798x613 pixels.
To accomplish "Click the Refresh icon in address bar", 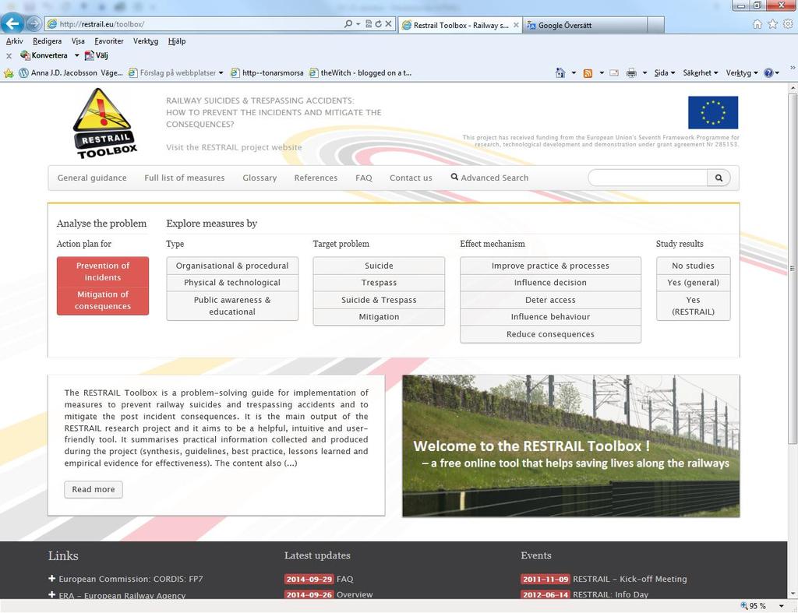I will (x=378, y=24).
